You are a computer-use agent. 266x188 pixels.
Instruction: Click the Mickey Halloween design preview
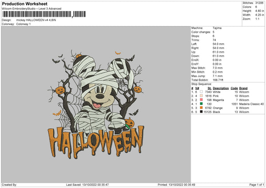click(96, 104)
